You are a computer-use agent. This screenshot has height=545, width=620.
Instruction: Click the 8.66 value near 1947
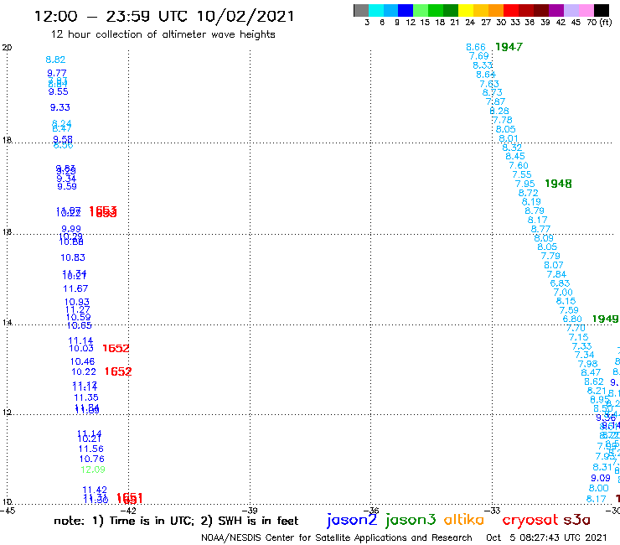[x=476, y=48]
